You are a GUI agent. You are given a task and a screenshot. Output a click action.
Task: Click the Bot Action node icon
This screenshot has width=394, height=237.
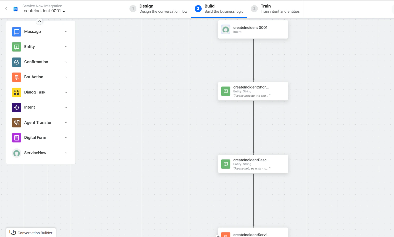pos(16,77)
